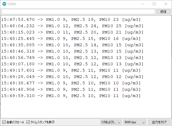
Task: Click the reading logged at 15:48:04.232
Action: click(x=72, y=26)
